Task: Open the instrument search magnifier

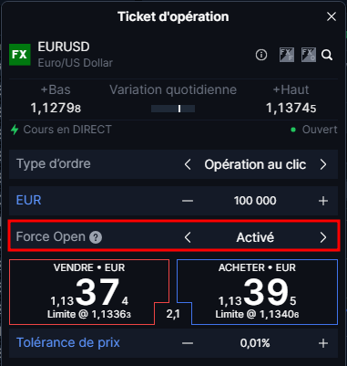Action: (x=327, y=55)
